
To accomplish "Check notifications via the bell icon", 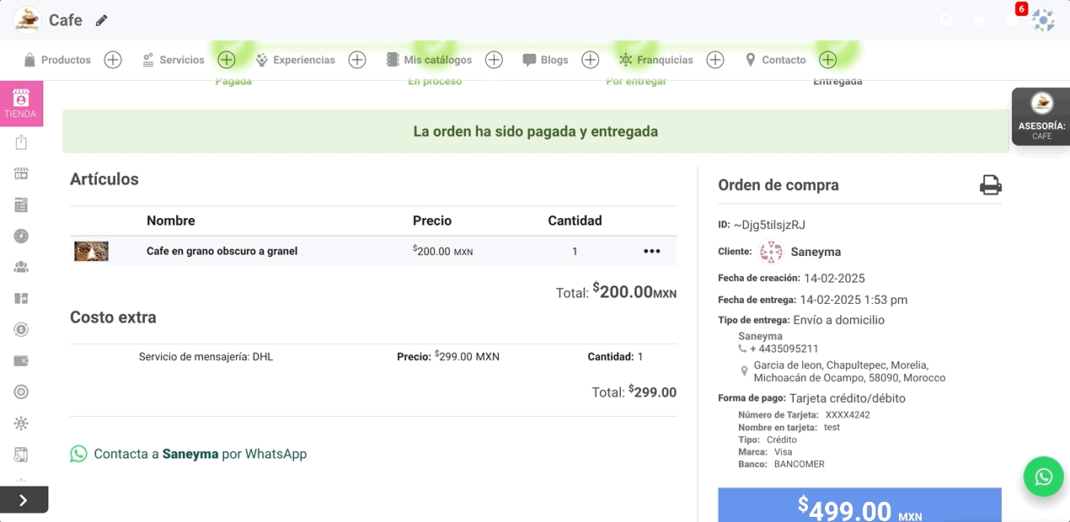I will click(1010, 19).
